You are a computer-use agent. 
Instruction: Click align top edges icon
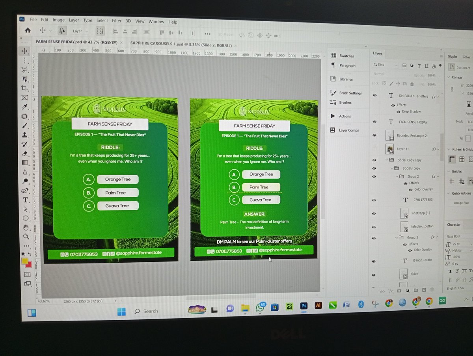pos(162,32)
